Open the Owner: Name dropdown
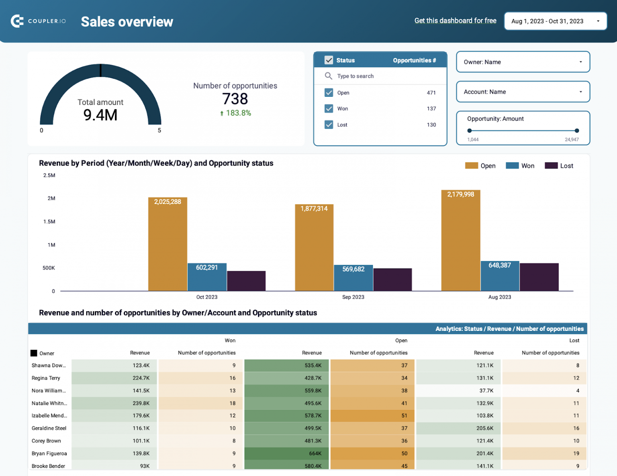The height and width of the screenshot is (476, 617). [523, 62]
